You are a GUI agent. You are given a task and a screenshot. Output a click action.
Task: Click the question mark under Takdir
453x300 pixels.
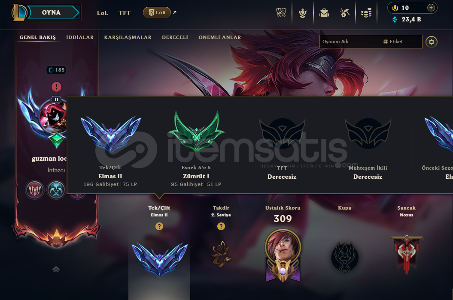(221, 226)
